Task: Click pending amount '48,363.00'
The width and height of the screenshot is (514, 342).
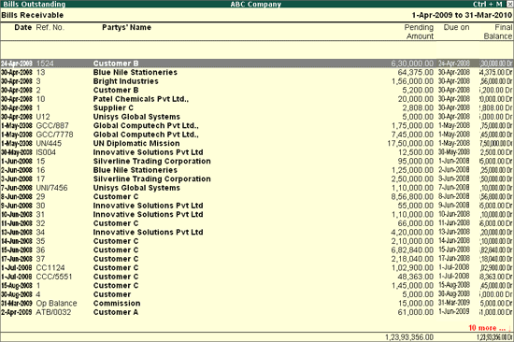Action: tap(416, 277)
